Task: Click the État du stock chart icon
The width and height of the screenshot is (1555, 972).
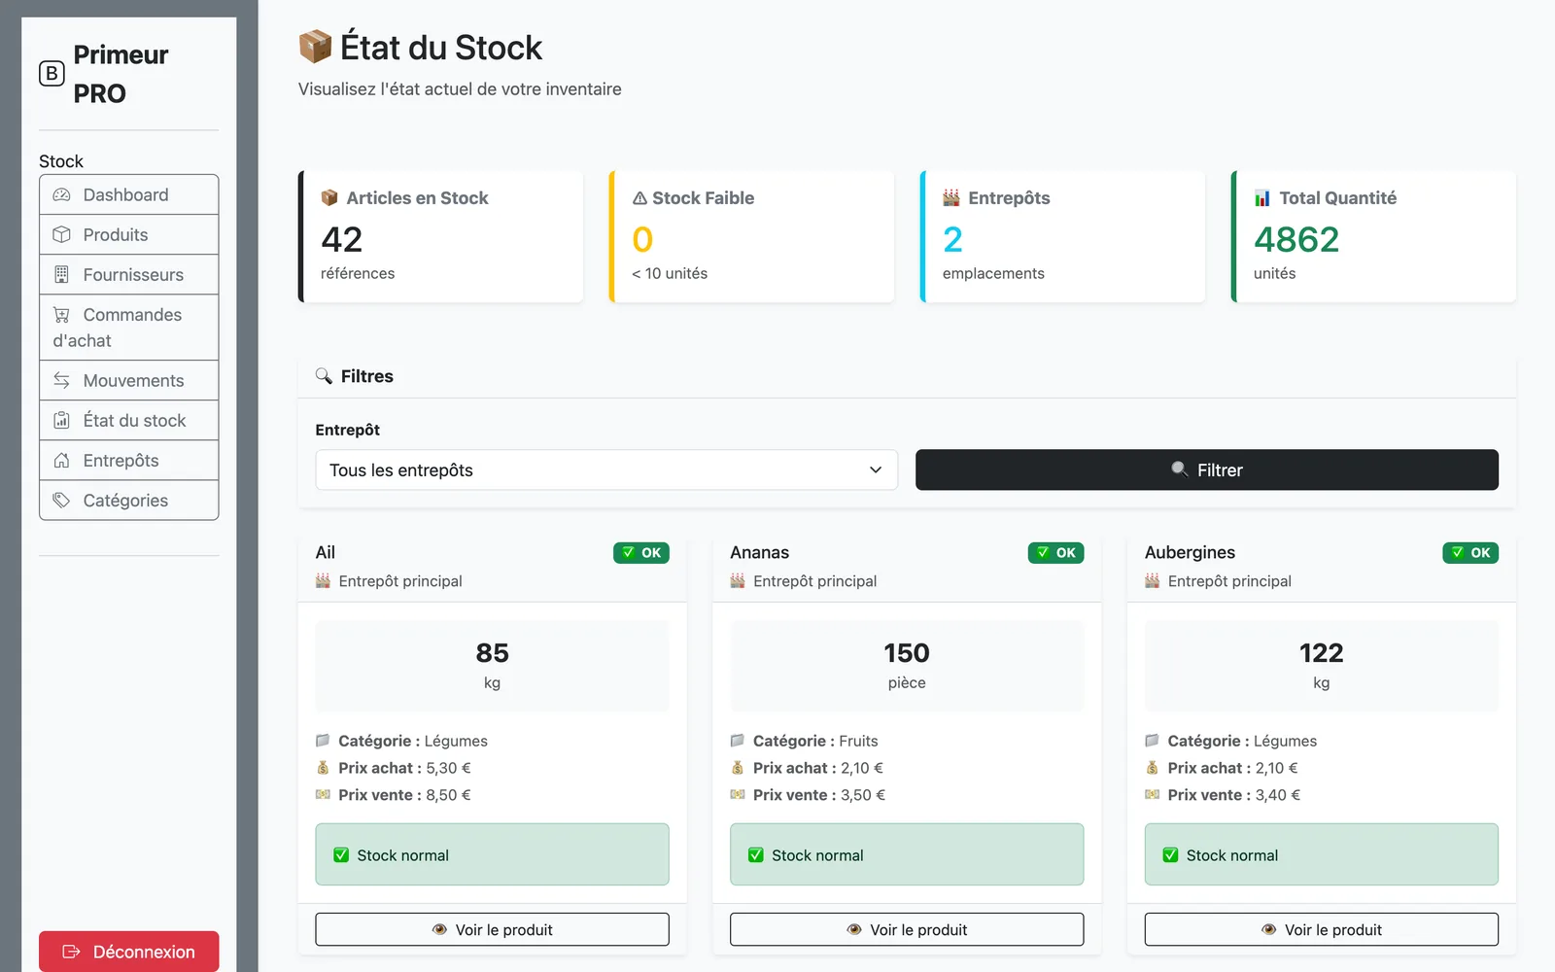Action: tap(61, 421)
